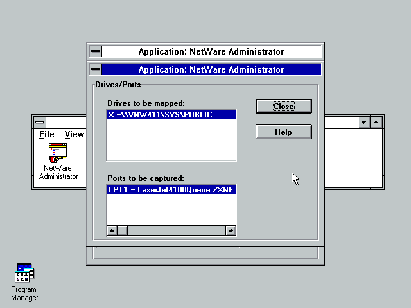This screenshot has width=411, height=308.
Task: Click maximize arrow of background window
Action: [376, 123]
